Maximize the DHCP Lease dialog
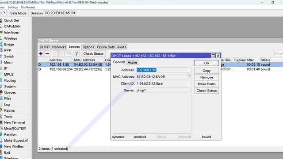Screen dimensions: 283x159 pos(213,56)
